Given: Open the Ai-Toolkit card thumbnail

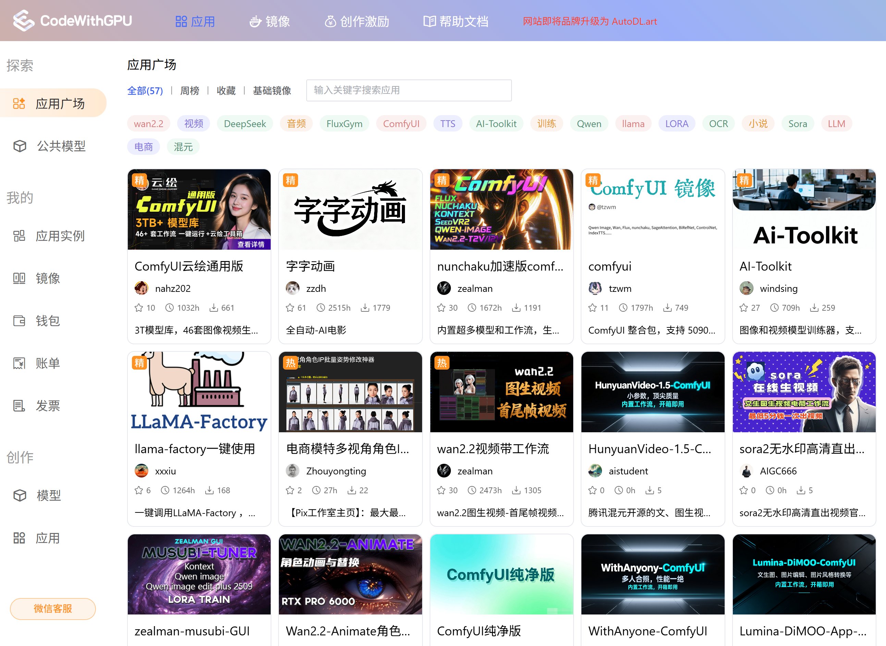Looking at the screenshot, I should [x=804, y=209].
